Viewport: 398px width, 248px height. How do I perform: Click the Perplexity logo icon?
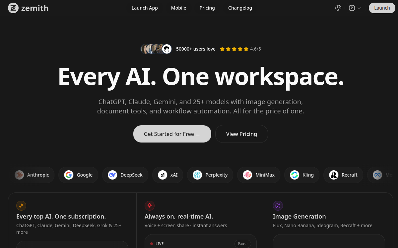click(x=197, y=175)
